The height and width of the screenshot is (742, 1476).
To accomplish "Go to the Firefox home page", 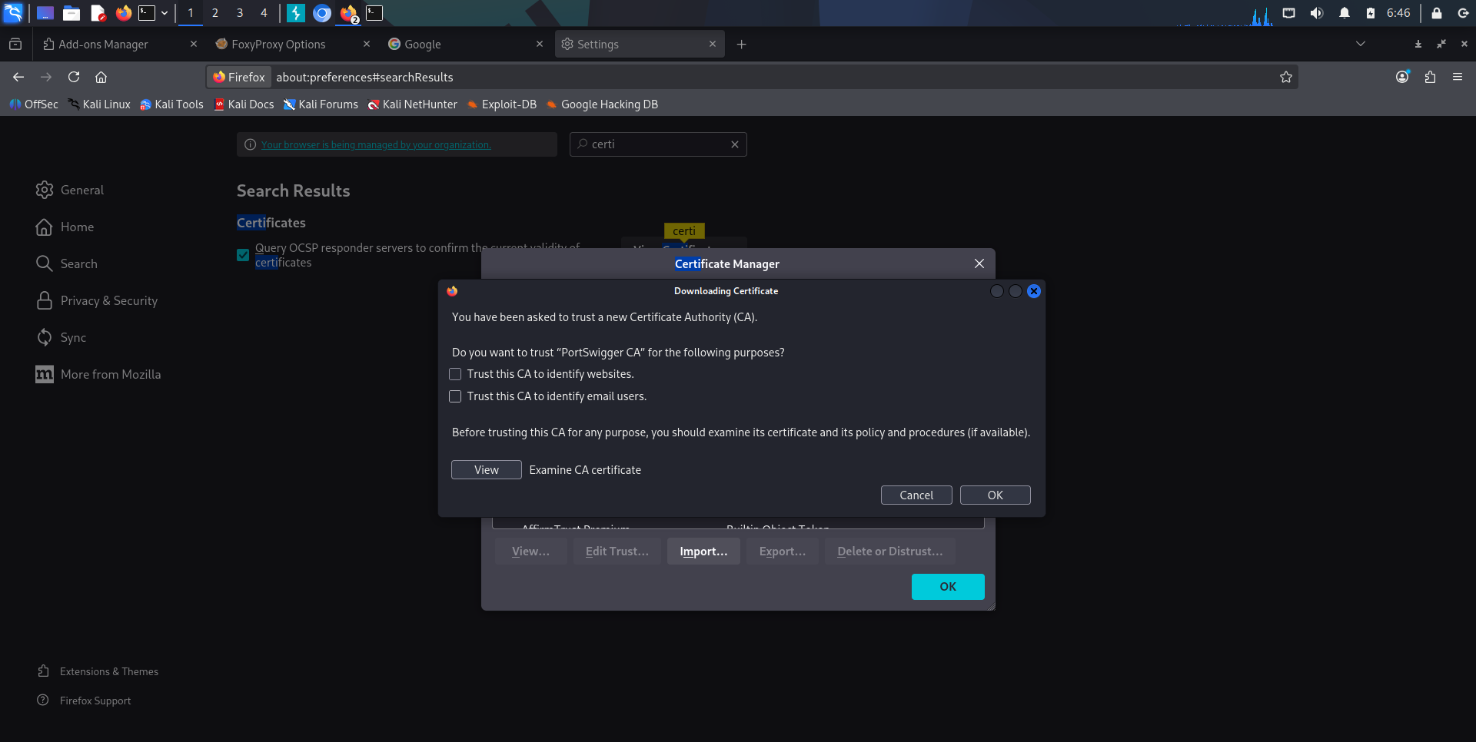I will pos(101,77).
